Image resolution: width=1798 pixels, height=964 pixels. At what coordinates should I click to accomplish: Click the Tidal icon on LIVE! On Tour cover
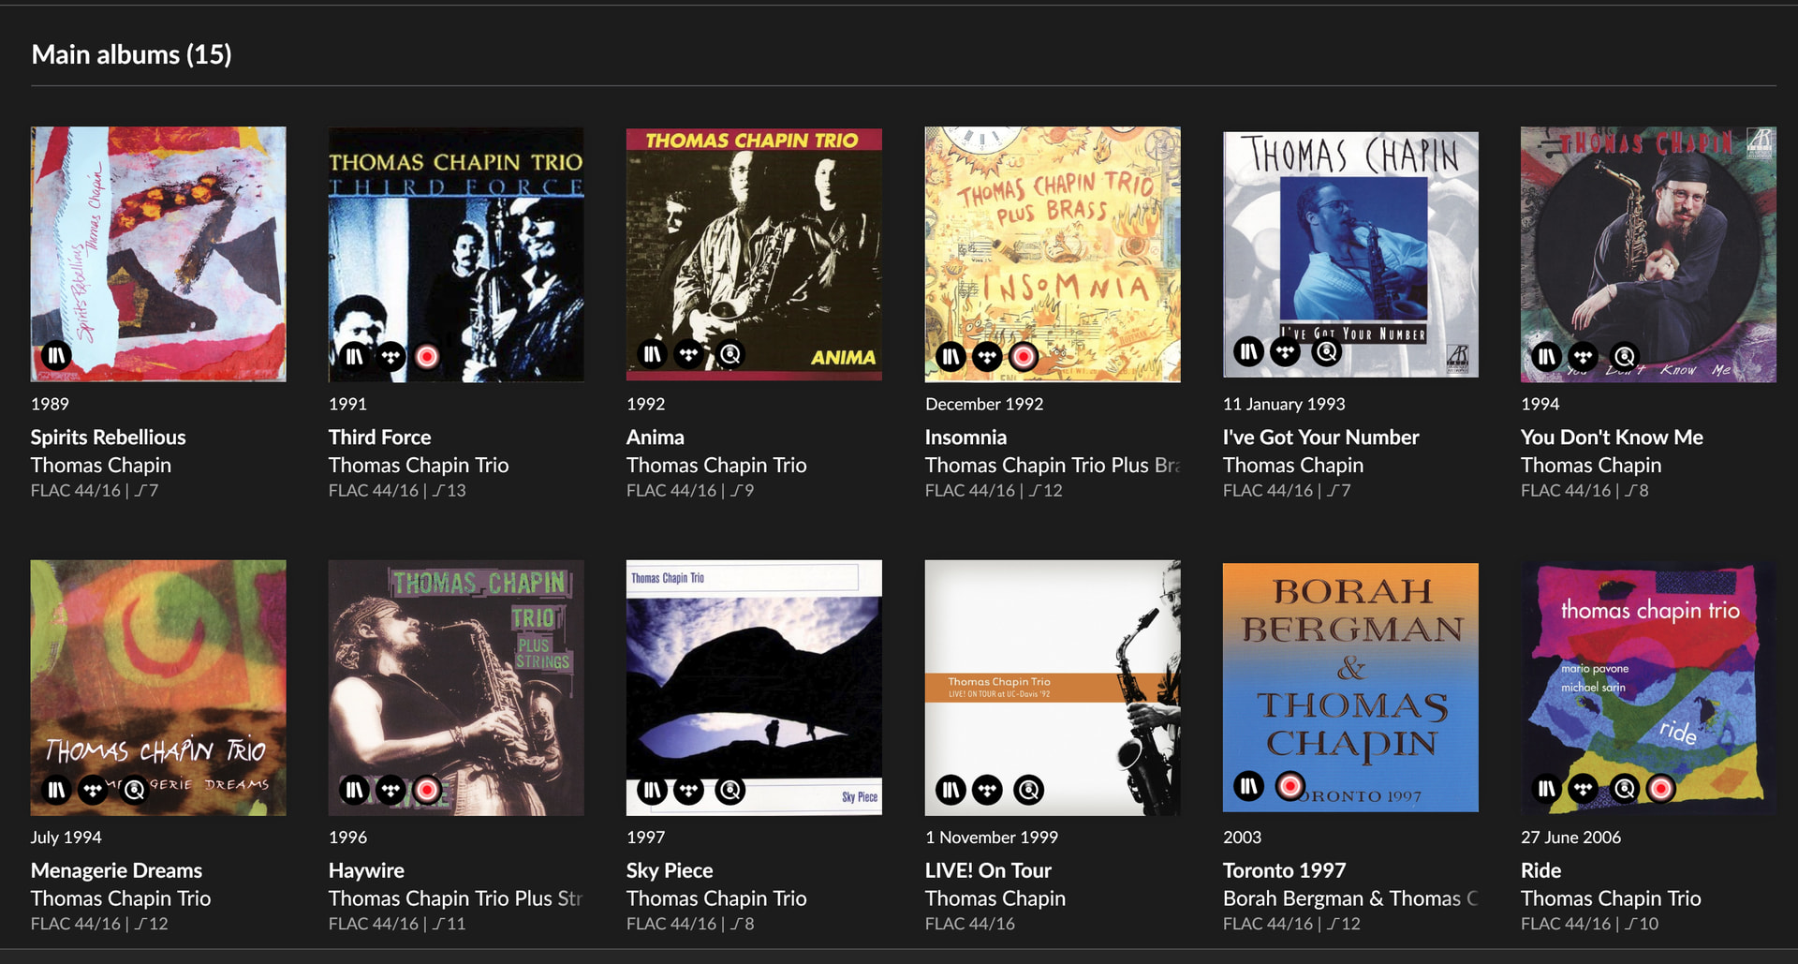987,791
